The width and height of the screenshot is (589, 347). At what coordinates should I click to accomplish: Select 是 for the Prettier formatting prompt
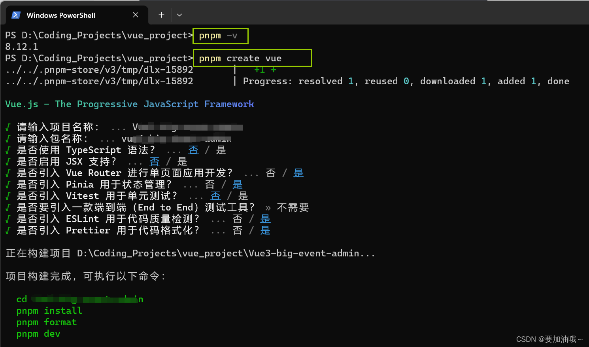pyautogui.click(x=265, y=230)
